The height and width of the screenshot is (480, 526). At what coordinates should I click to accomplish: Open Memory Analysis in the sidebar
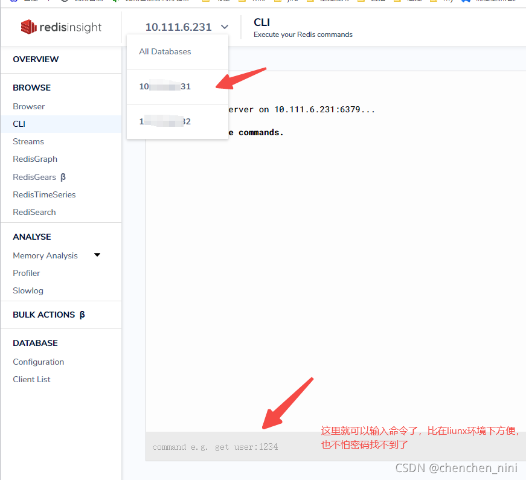[45, 255]
